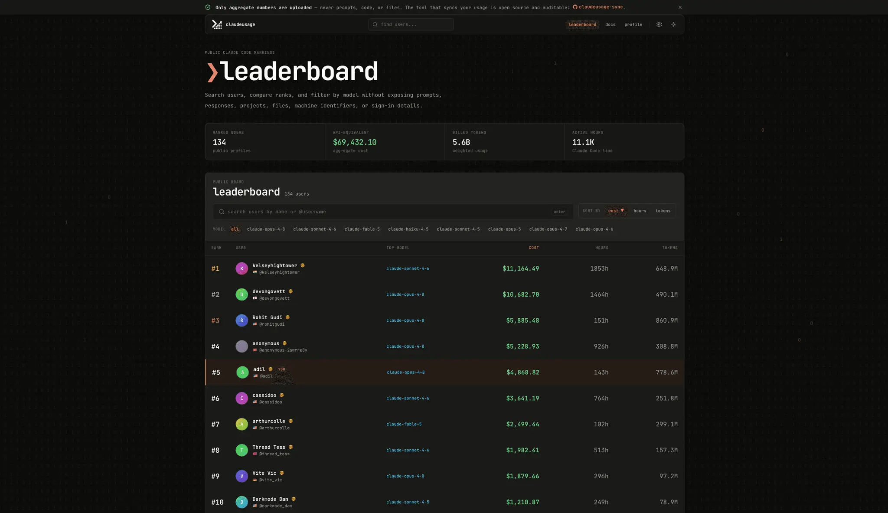The height and width of the screenshot is (513, 888).
Task: Click the badge next to Thread Tess
Action: tap(291, 447)
